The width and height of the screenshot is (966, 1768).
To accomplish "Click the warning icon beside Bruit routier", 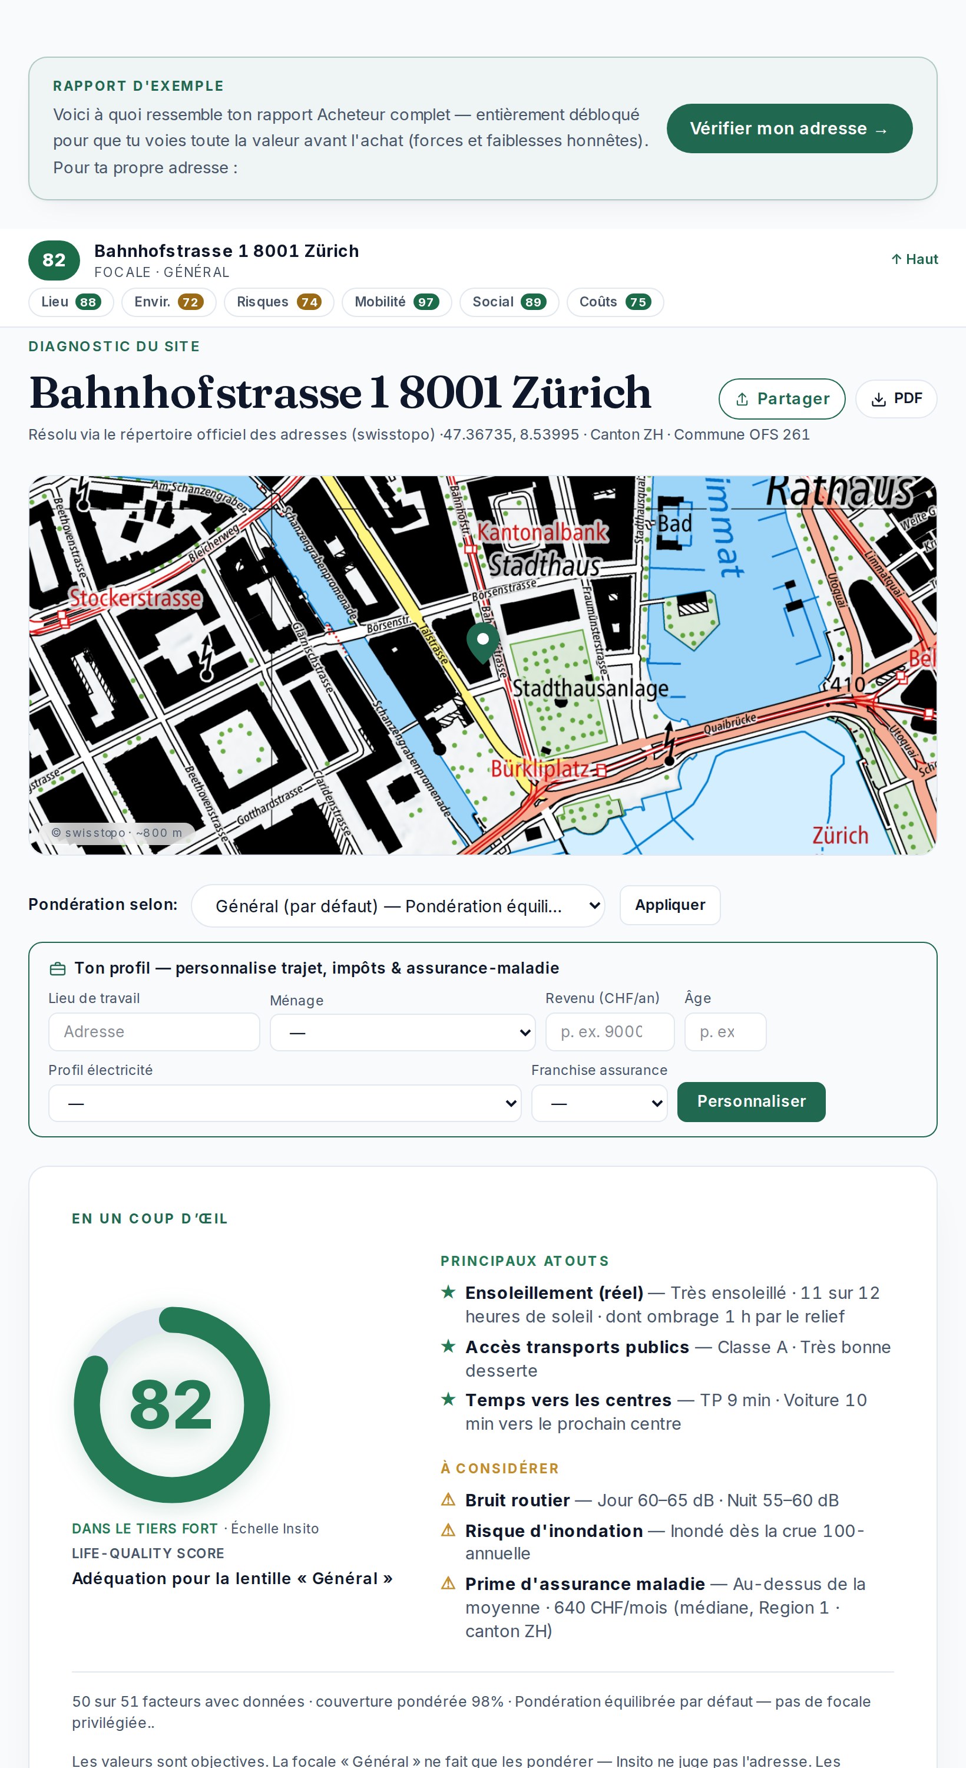I will 448,1499.
